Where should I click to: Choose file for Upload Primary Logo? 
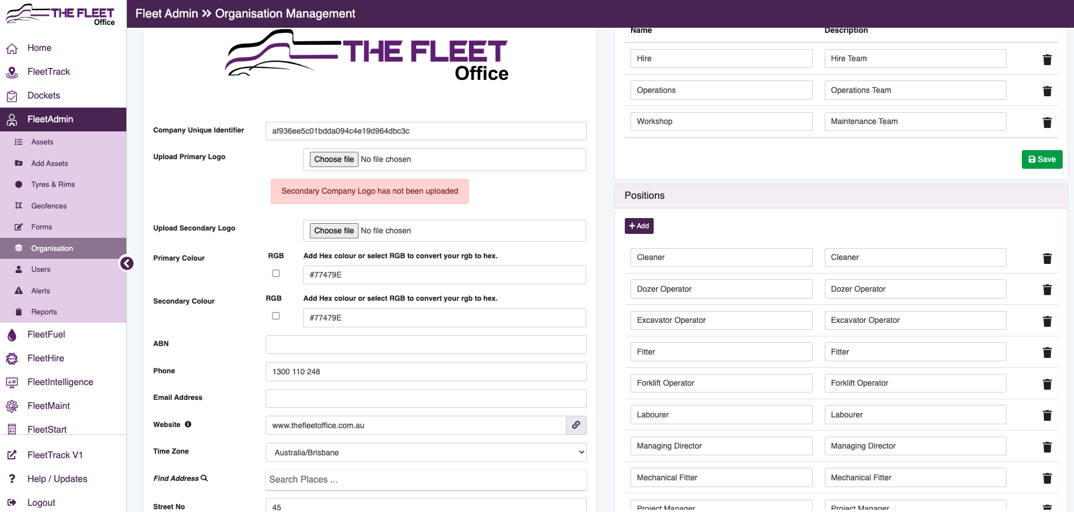tap(334, 160)
